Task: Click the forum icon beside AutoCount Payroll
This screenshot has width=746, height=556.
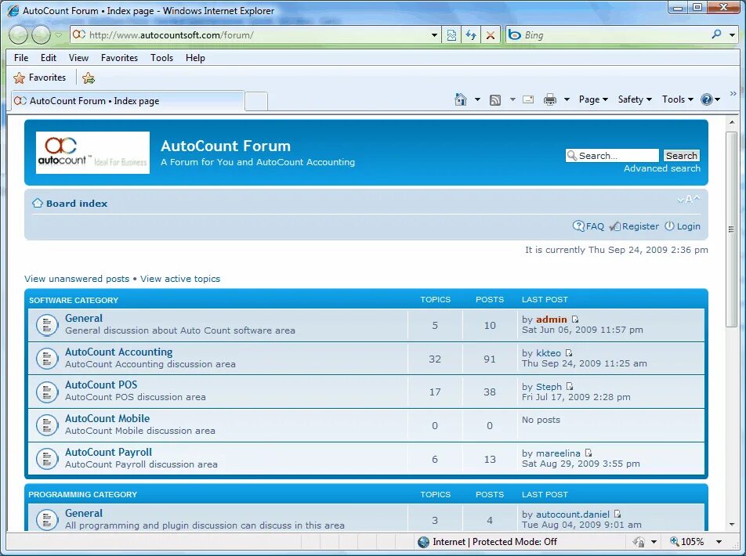Action: pos(47,459)
